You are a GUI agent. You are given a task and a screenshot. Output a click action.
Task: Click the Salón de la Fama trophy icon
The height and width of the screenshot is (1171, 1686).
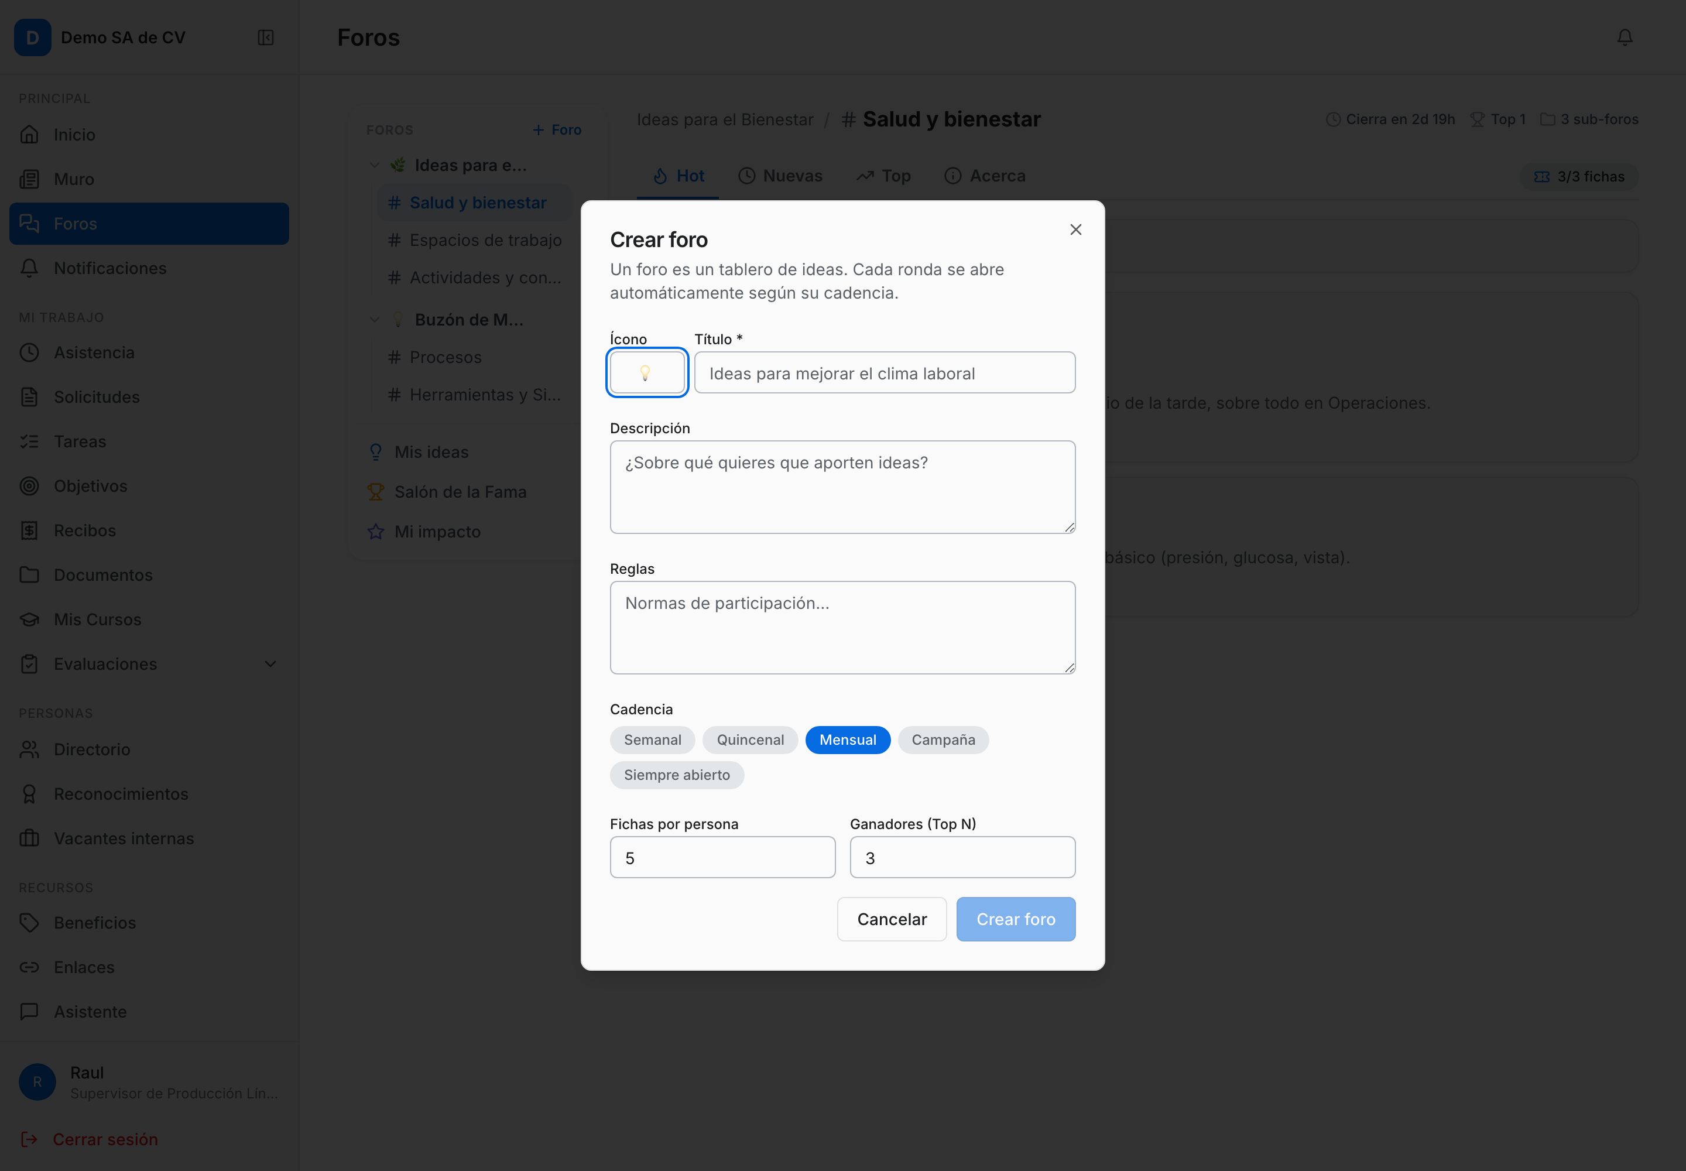click(376, 492)
